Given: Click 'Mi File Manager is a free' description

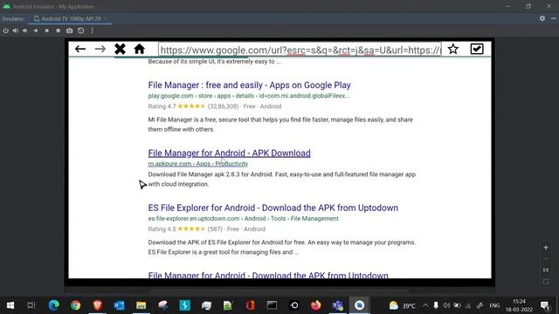Looking at the screenshot, I should click(280, 125).
